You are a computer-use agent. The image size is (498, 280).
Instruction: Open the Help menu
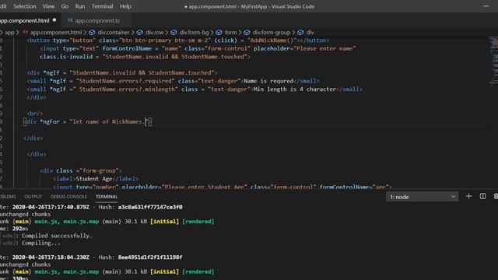coord(125,6)
